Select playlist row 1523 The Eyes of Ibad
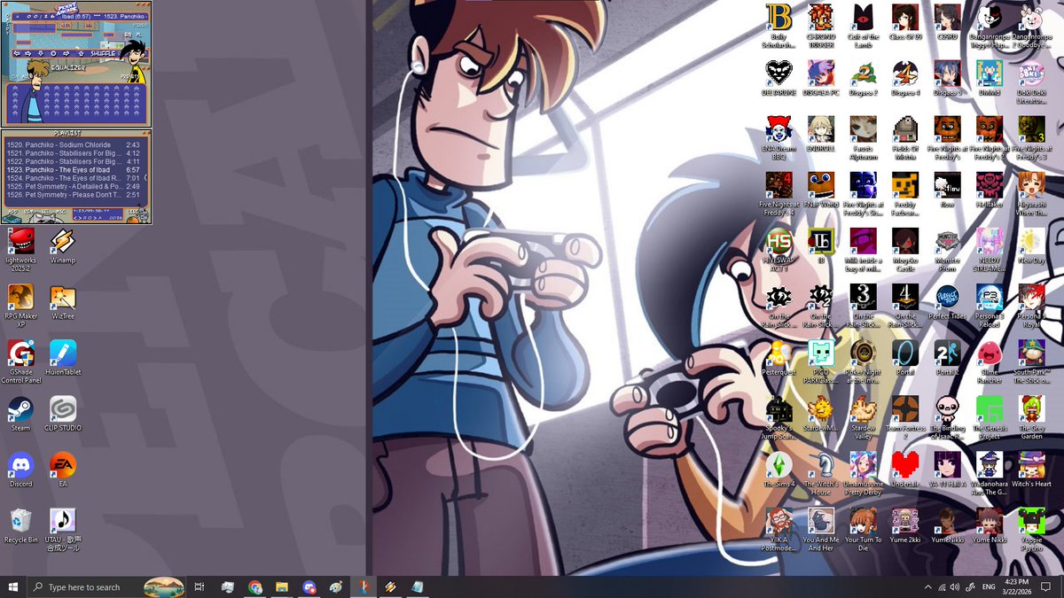The image size is (1064, 598). [x=74, y=170]
